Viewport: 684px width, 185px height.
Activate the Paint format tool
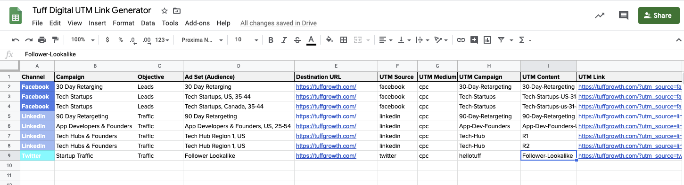coord(56,40)
